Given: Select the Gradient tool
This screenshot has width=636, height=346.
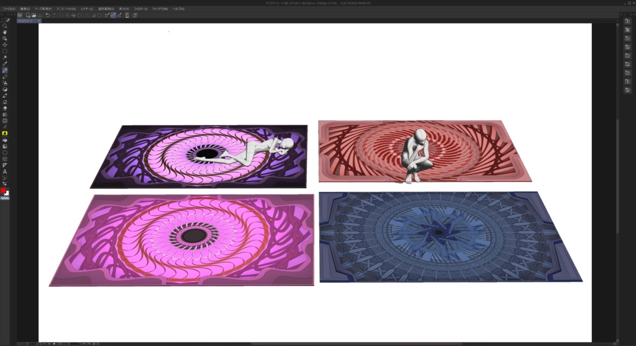Looking at the screenshot, I should pyautogui.click(x=5, y=146).
